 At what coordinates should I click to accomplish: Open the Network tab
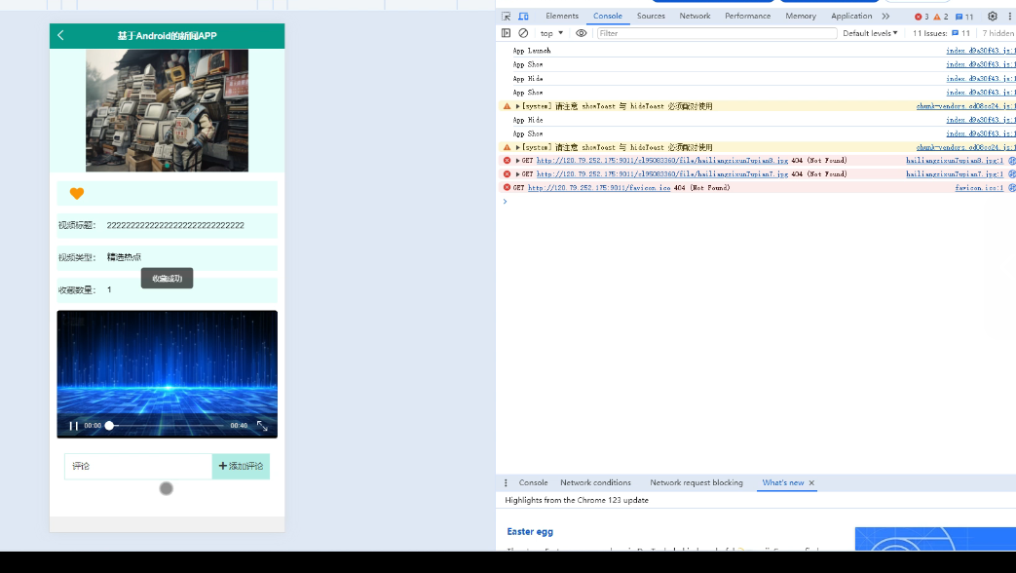tap(695, 17)
